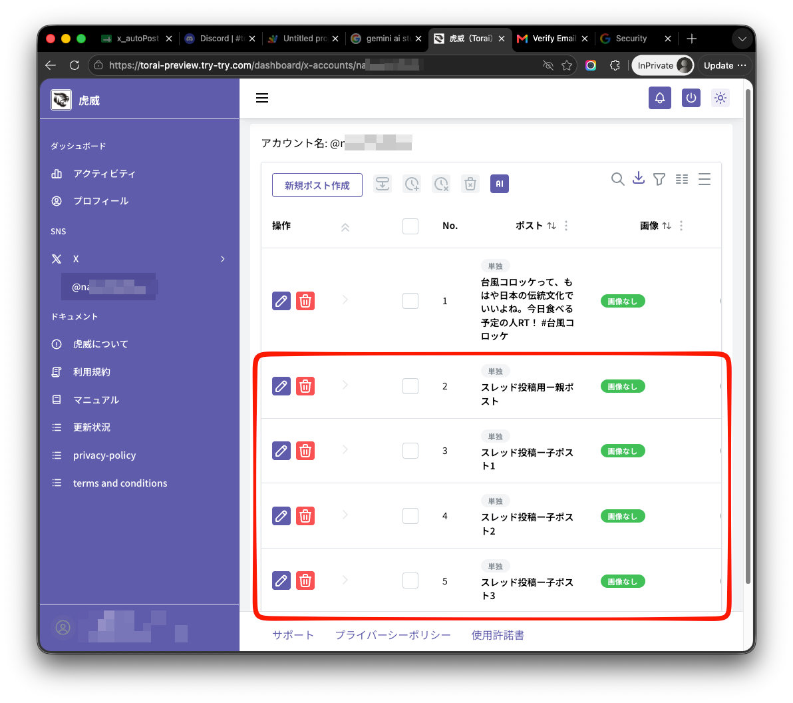Click the clock-plus schedule icon
The height and width of the screenshot is (703, 793).
coord(412,184)
